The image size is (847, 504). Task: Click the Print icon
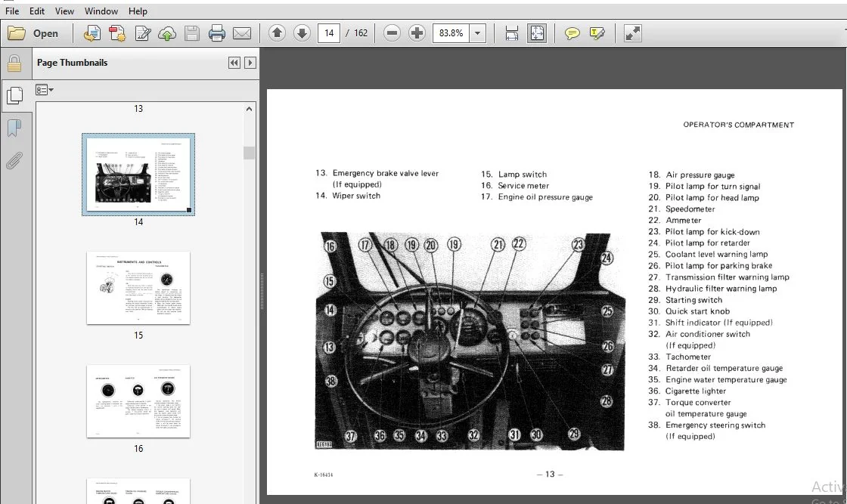[216, 33]
